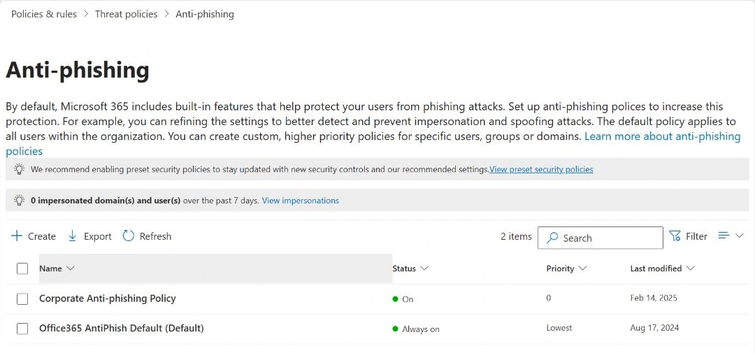
Task: Select the Anti-phishing breadcrumb
Action: click(x=205, y=14)
